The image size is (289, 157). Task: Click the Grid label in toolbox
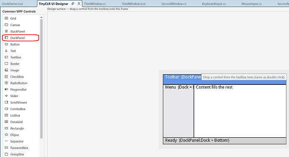(x=13, y=18)
